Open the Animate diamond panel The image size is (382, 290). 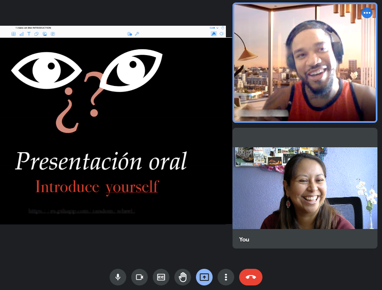click(221, 34)
